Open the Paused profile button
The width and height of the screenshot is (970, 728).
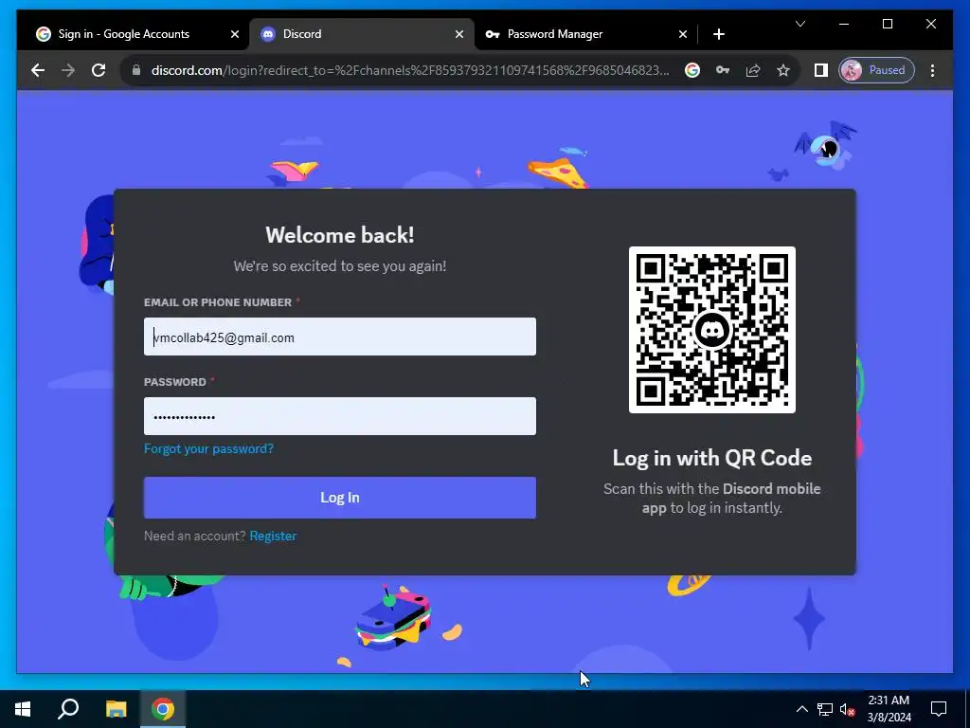(876, 70)
